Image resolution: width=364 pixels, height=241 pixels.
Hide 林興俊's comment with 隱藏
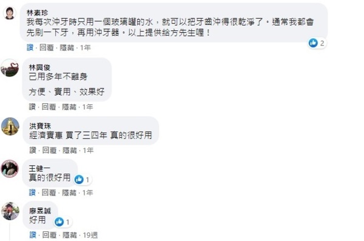pos(69,107)
